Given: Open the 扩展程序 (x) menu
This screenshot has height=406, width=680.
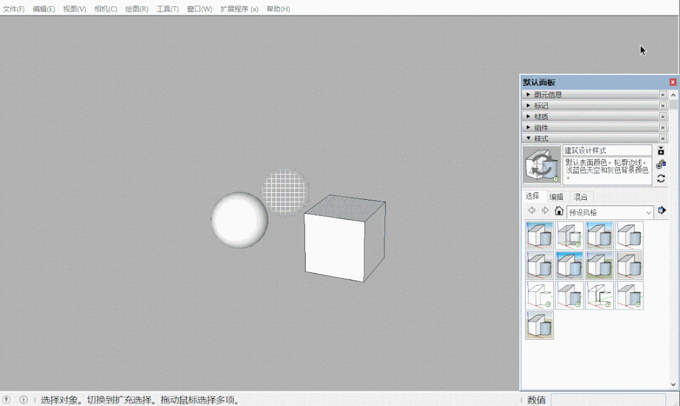Looking at the screenshot, I should pyautogui.click(x=239, y=9).
